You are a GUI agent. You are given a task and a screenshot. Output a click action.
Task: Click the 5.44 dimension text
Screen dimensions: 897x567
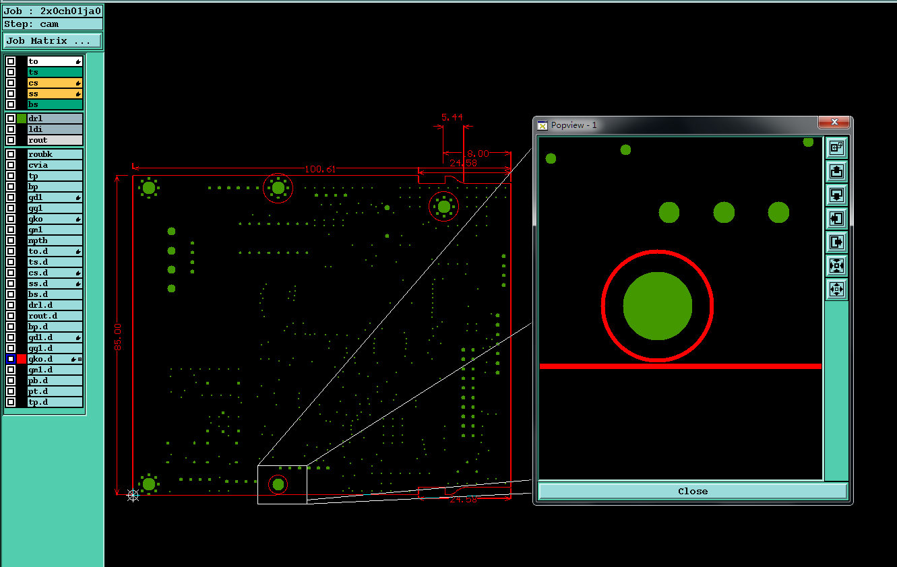click(x=452, y=117)
